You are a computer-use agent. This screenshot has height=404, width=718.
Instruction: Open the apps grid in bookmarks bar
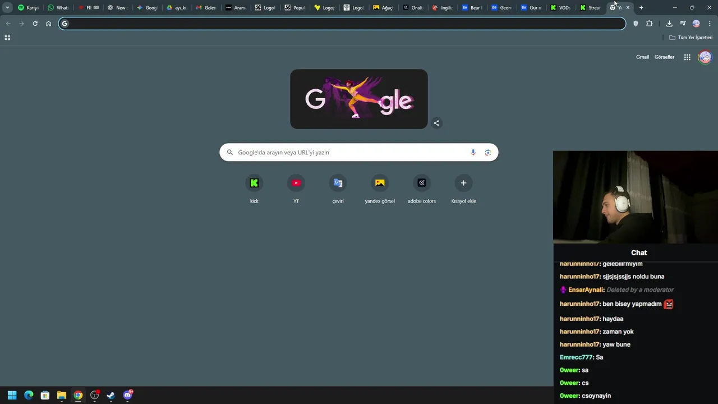7,38
